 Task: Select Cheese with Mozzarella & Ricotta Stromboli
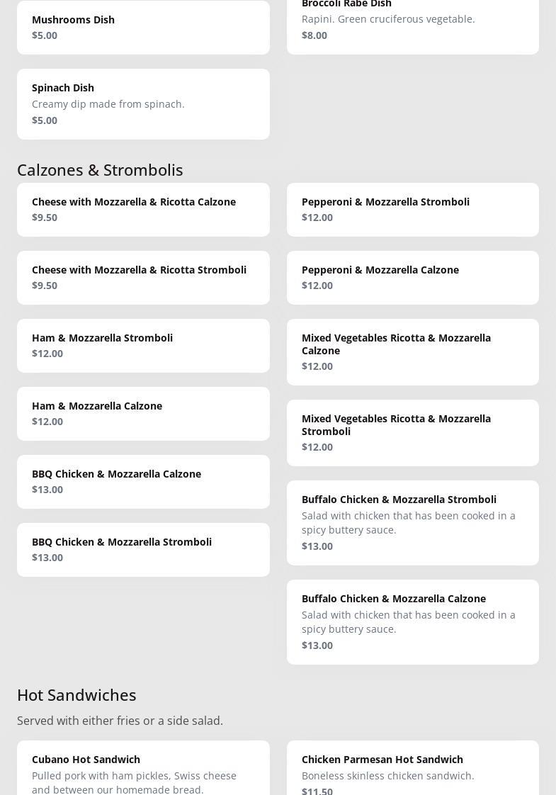[143, 277]
